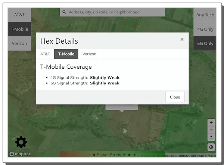
Task: Click the 5G Signal Strength line
Action: point(85,83)
